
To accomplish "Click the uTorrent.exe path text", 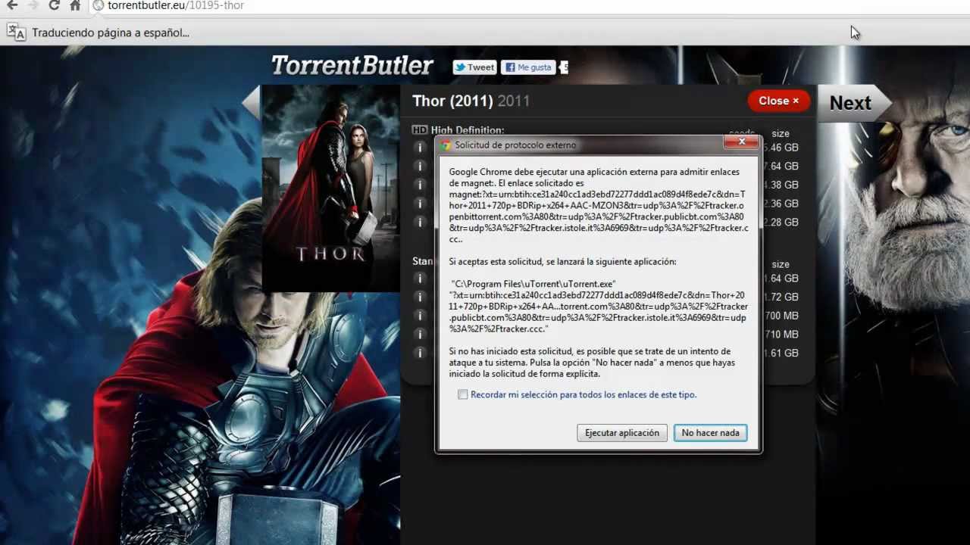I will (535, 283).
